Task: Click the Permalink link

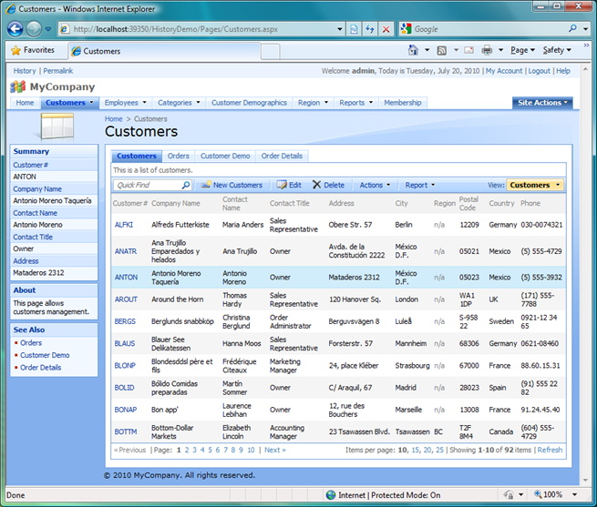Action: coord(57,71)
